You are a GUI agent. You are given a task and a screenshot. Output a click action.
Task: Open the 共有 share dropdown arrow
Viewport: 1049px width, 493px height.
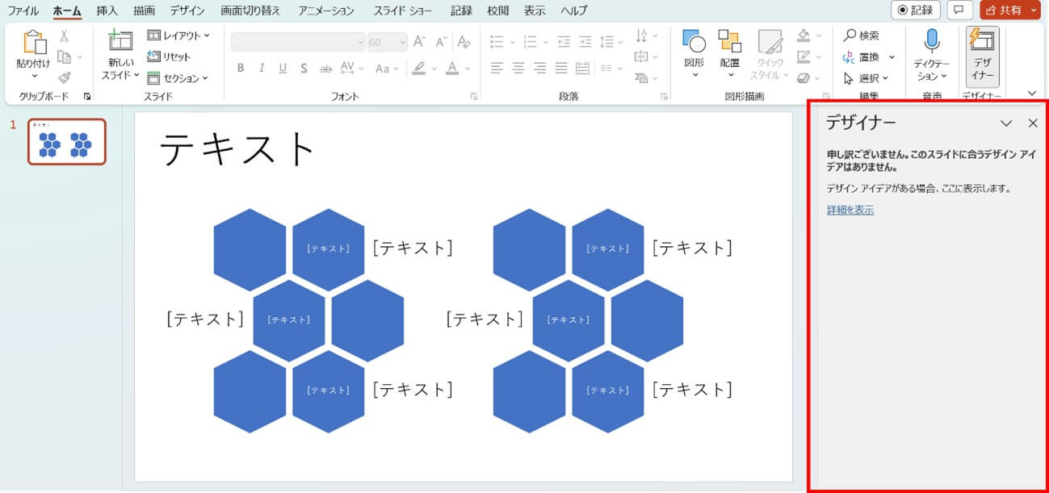(1034, 10)
